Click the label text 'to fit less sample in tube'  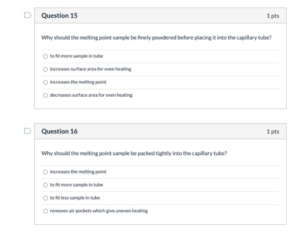click(75, 198)
